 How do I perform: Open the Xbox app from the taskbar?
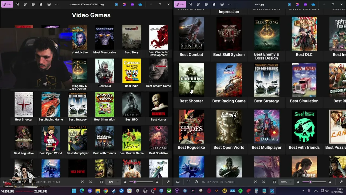click(169, 191)
